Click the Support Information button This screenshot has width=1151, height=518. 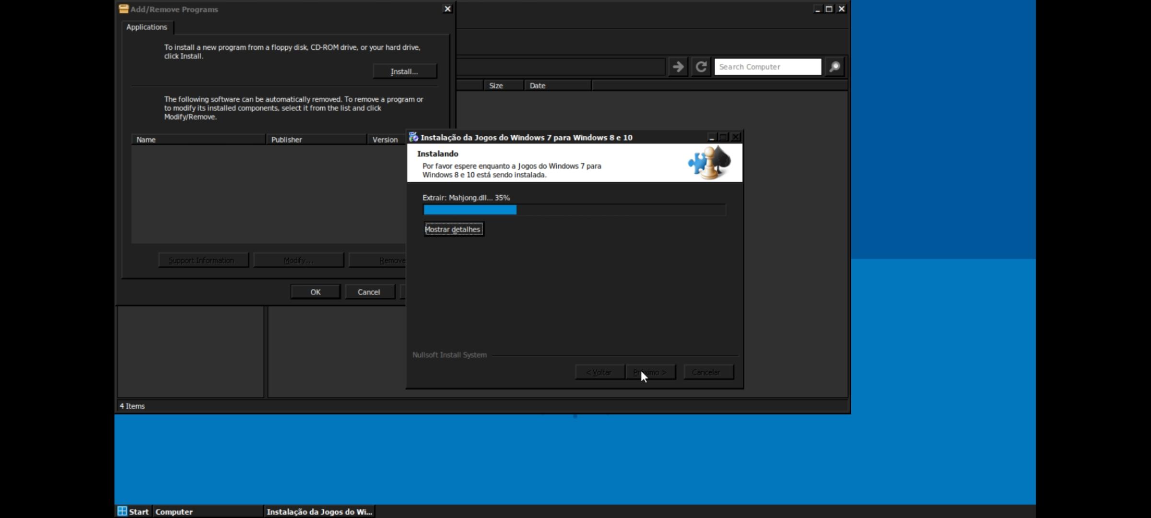[x=203, y=260]
